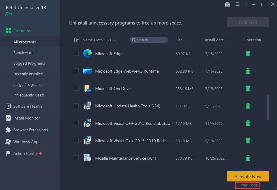Tick the checkbox for Microsoft Edge
The width and height of the screenshot is (277, 190).
pyautogui.click(x=76, y=53)
